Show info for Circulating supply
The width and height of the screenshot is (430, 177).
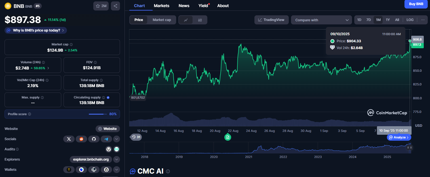click(104, 98)
